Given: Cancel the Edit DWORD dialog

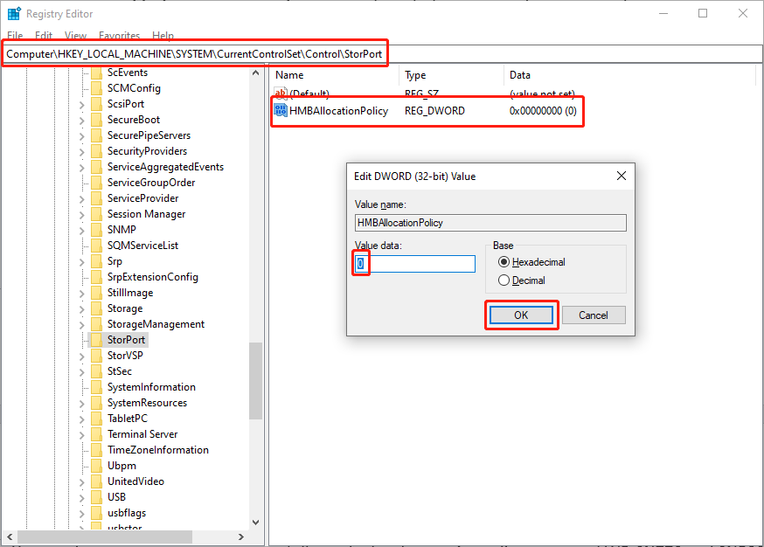Looking at the screenshot, I should pos(594,315).
